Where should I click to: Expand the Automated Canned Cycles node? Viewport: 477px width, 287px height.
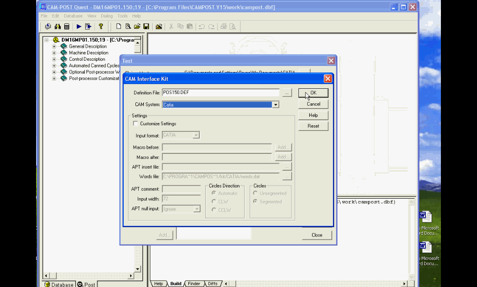tap(54, 65)
